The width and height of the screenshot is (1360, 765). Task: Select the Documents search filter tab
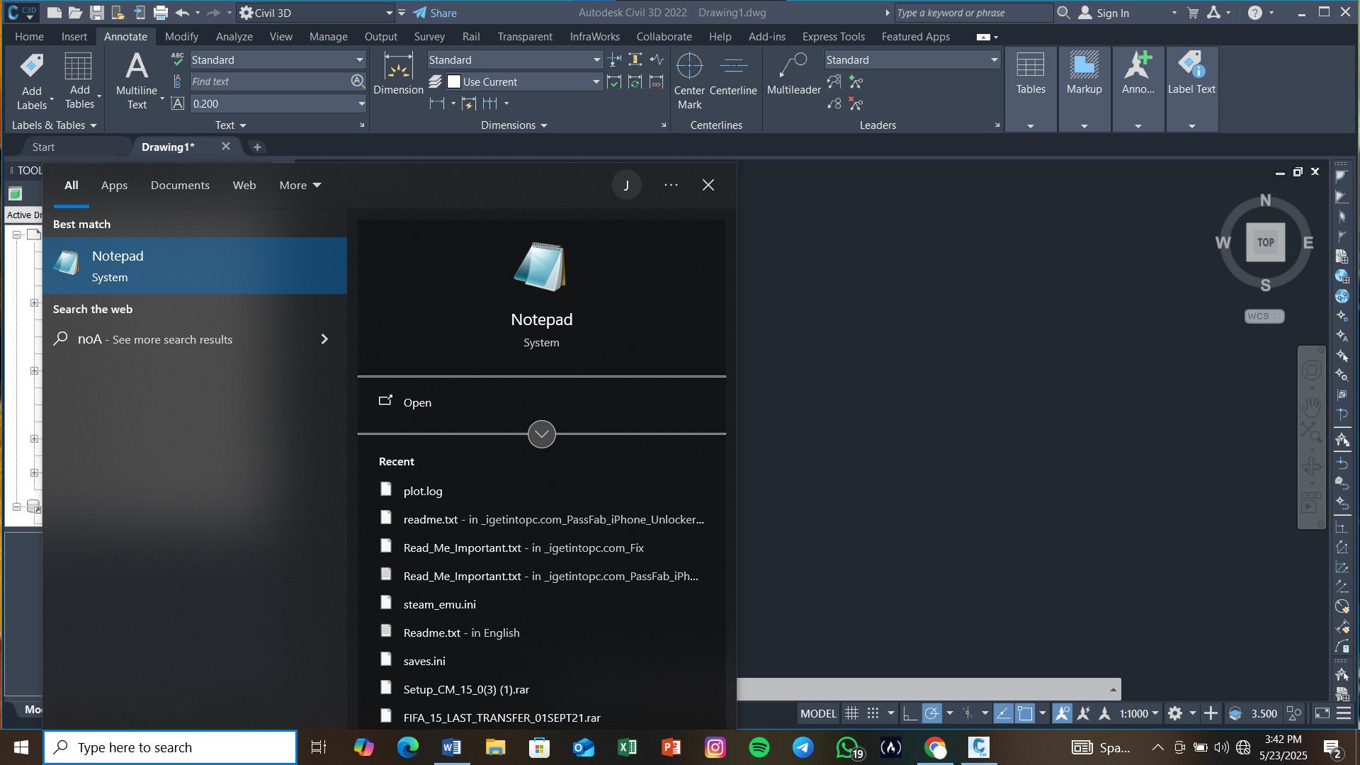click(x=180, y=186)
